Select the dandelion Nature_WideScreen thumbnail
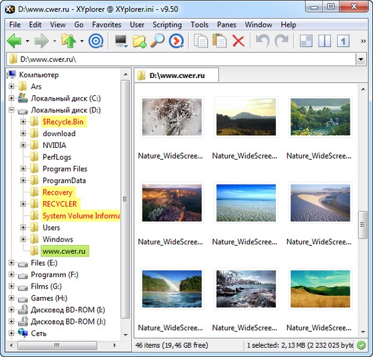The width and height of the screenshot is (373, 357). (x=172, y=117)
